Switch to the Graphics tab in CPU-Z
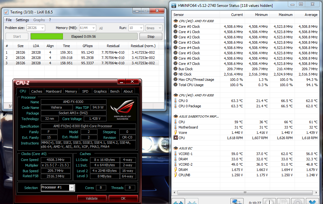323x204 pixels. point(100,91)
